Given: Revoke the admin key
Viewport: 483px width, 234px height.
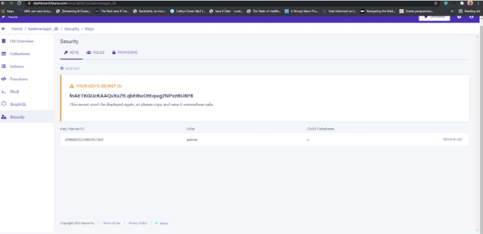Looking at the screenshot, I should click(452, 140).
